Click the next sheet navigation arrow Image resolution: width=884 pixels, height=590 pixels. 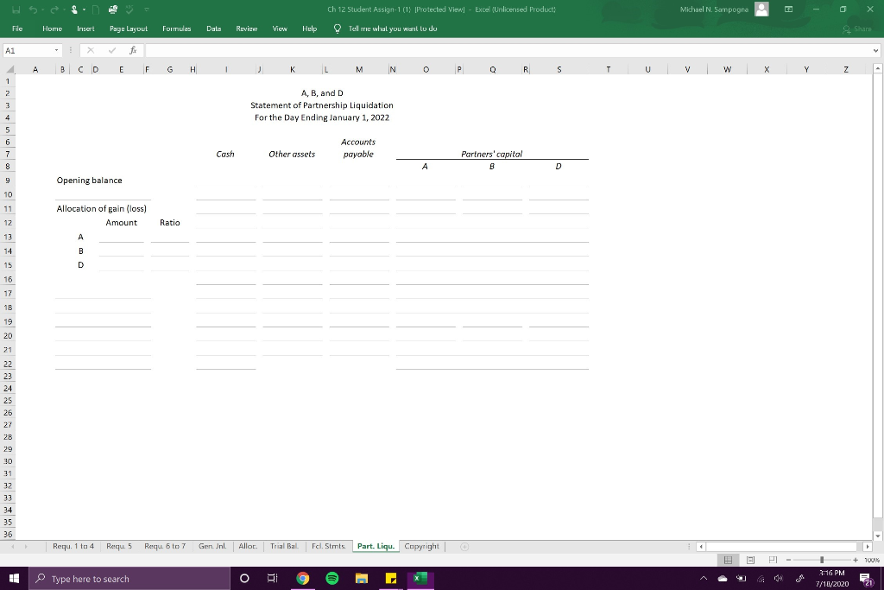[x=26, y=547]
